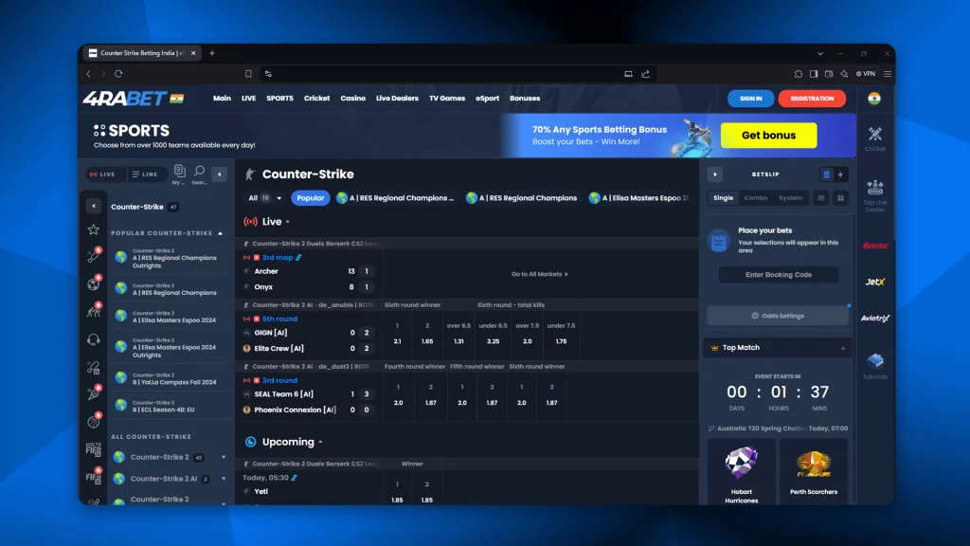
Task: Open live stream icon for GIGN match
Action: [x=256, y=318]
